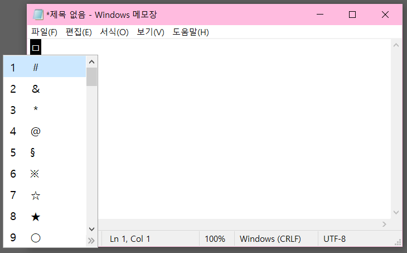Open the 파일(F) menu

coord(44,32)
